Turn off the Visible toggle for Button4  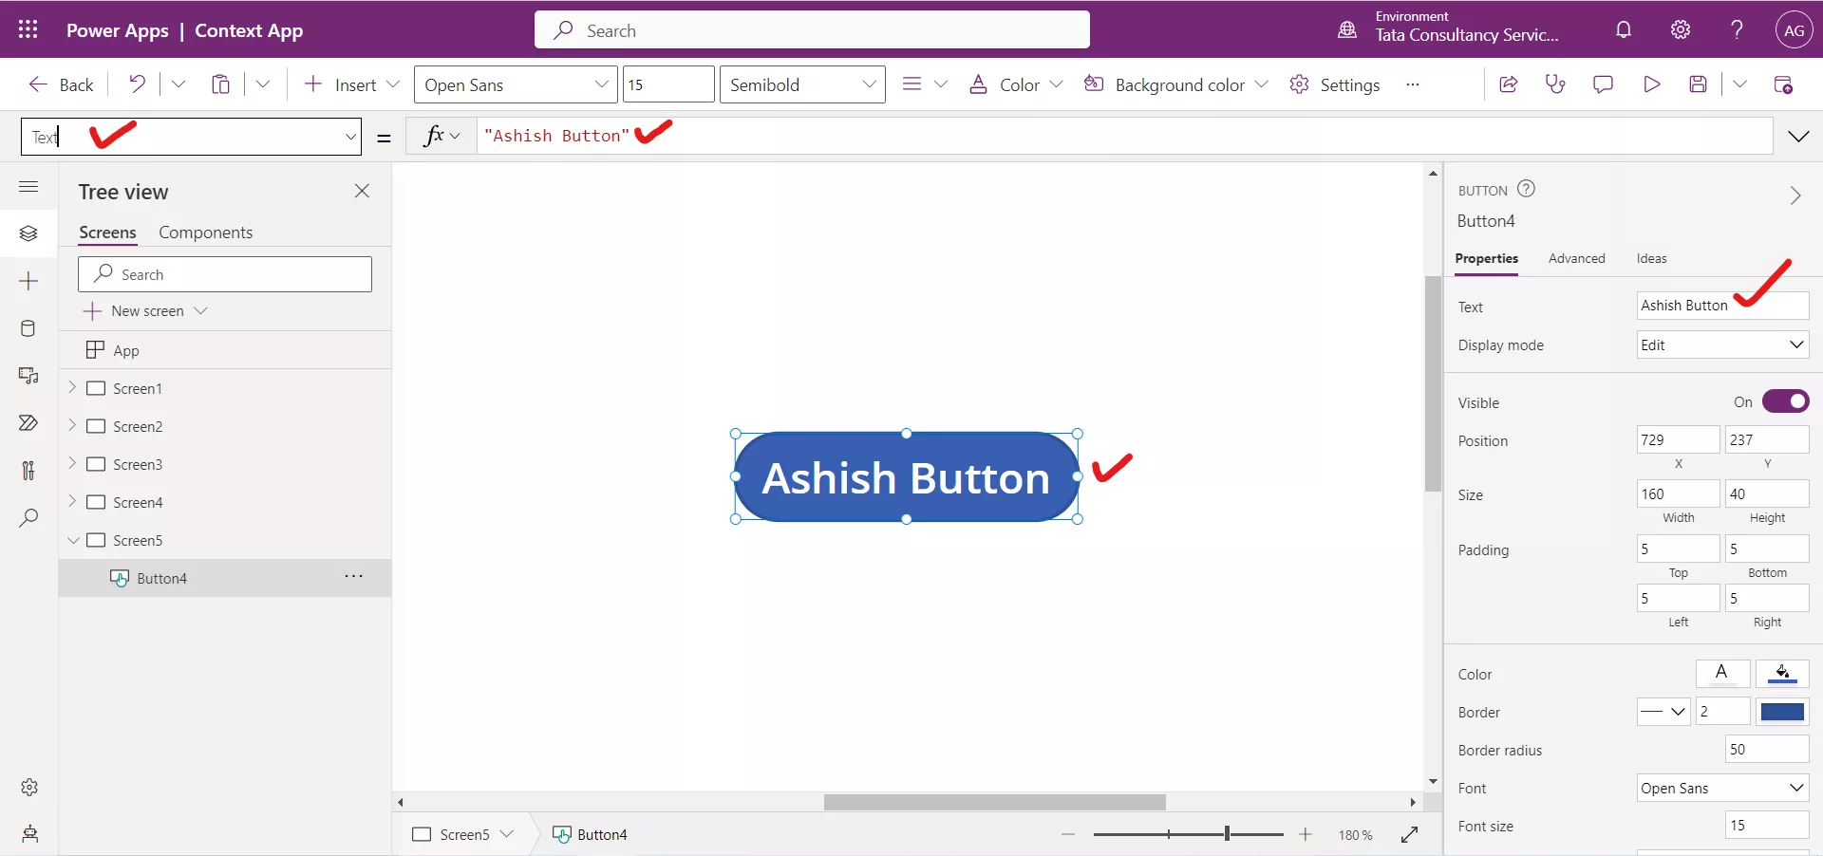[x=1787, y=401]
